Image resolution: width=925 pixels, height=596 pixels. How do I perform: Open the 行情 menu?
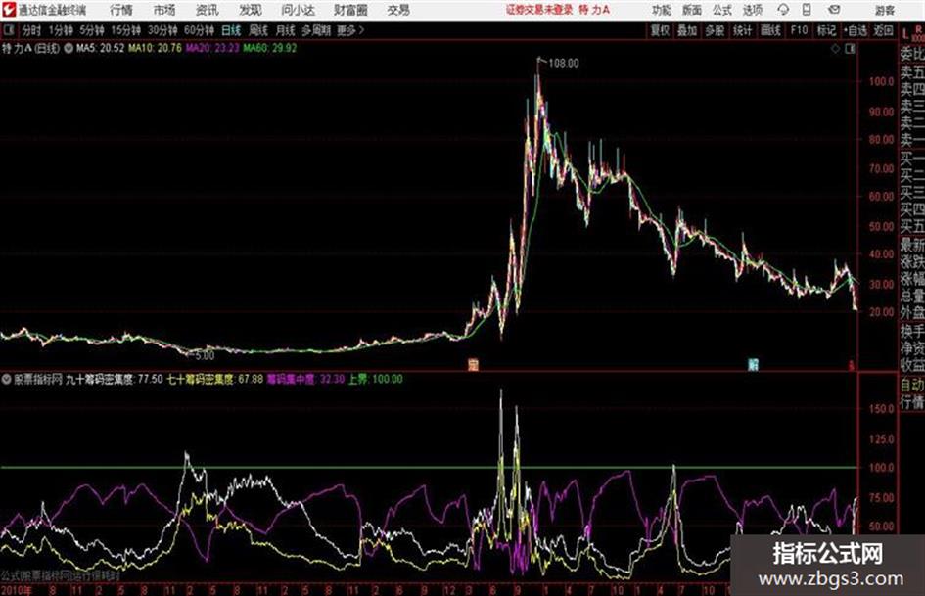(x=121, y=10)
